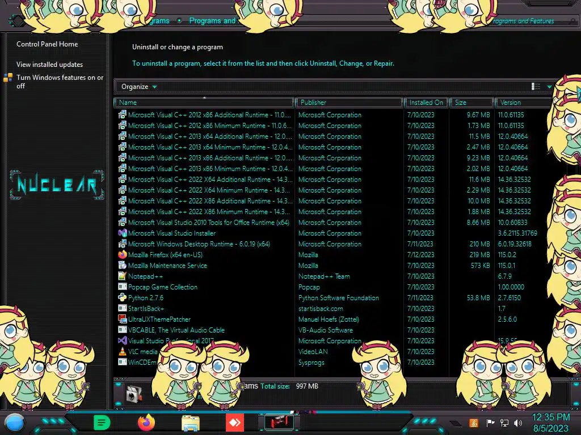Image resolution: width=581 pixels, height=435 pixels.
Task: Click the VB-Audio Software publisher cell
Action: (x=326, y=330)
